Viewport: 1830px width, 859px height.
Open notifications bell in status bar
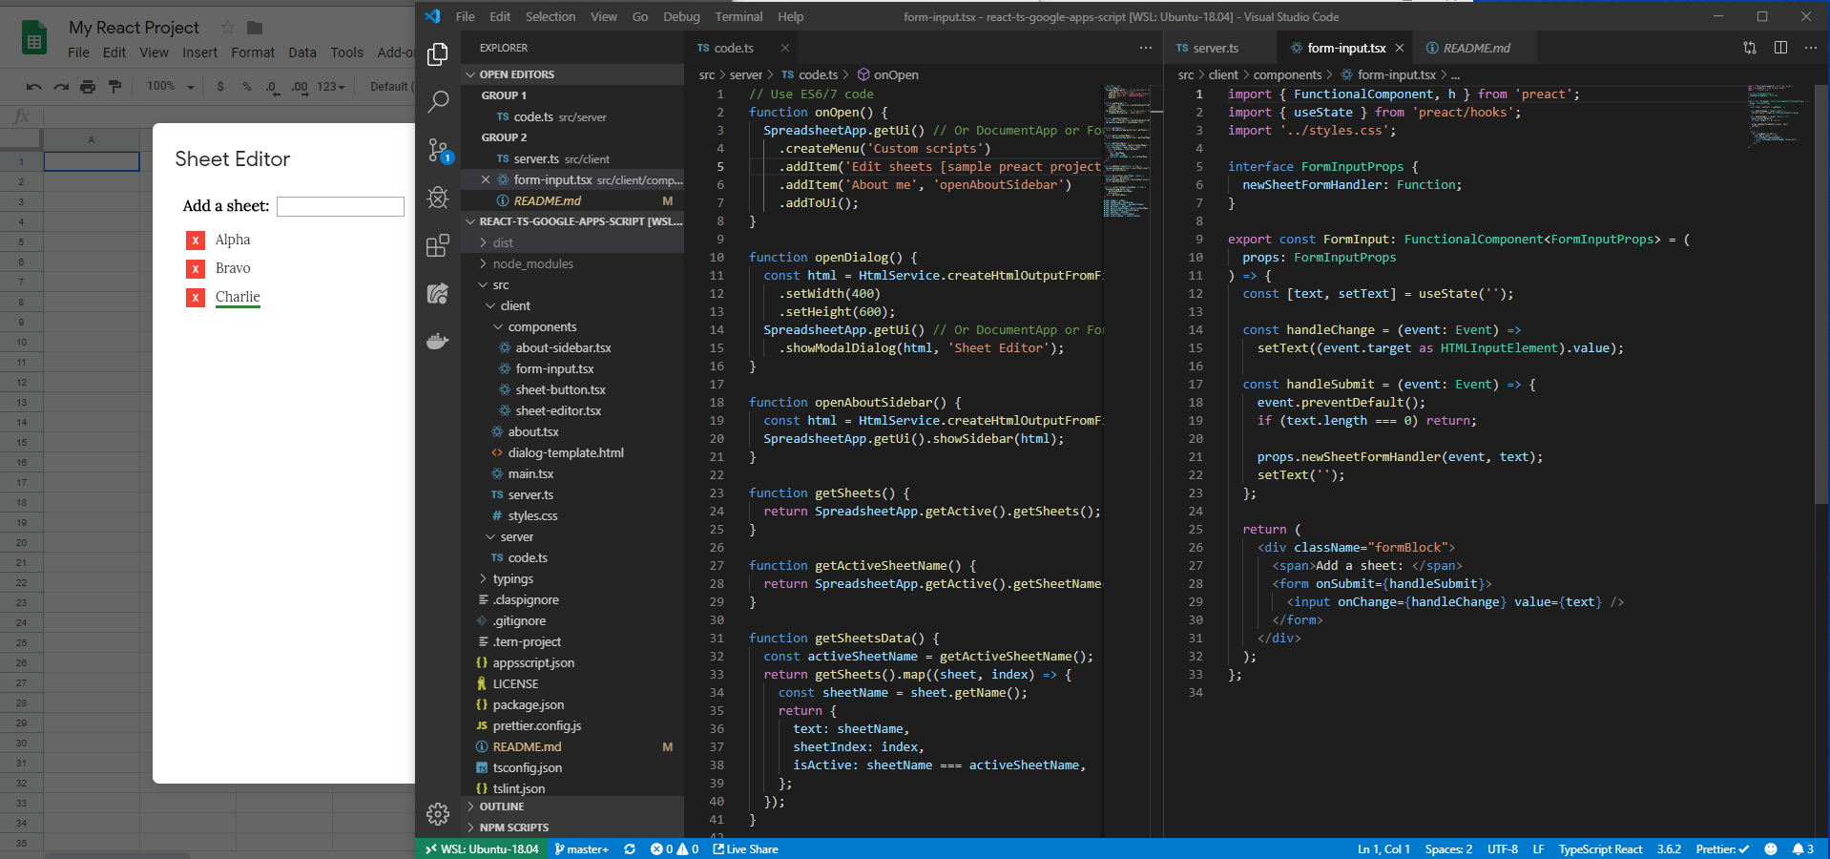1802,849
